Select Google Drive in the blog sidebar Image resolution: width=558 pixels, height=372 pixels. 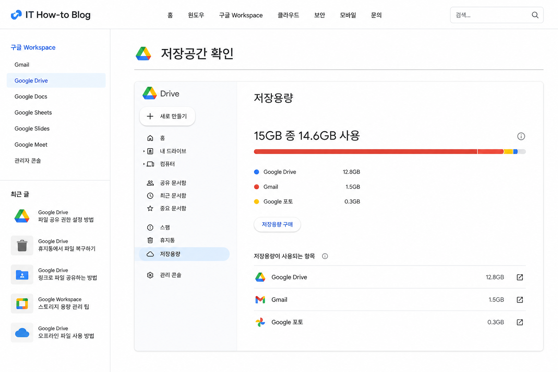click(x=56, y=81)
